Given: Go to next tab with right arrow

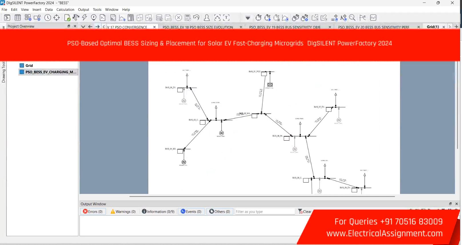Looking at the screenshot, I should [97, 27].
